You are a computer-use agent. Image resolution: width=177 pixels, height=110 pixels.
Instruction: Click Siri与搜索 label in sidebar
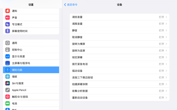tap(18, 83)
